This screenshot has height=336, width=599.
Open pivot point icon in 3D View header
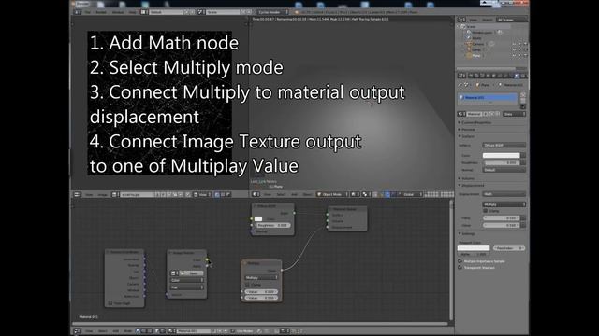tap(365, 195)
